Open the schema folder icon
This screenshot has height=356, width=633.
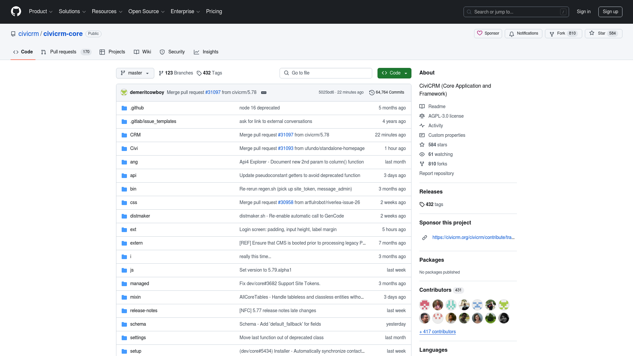[x=124, y=324]
